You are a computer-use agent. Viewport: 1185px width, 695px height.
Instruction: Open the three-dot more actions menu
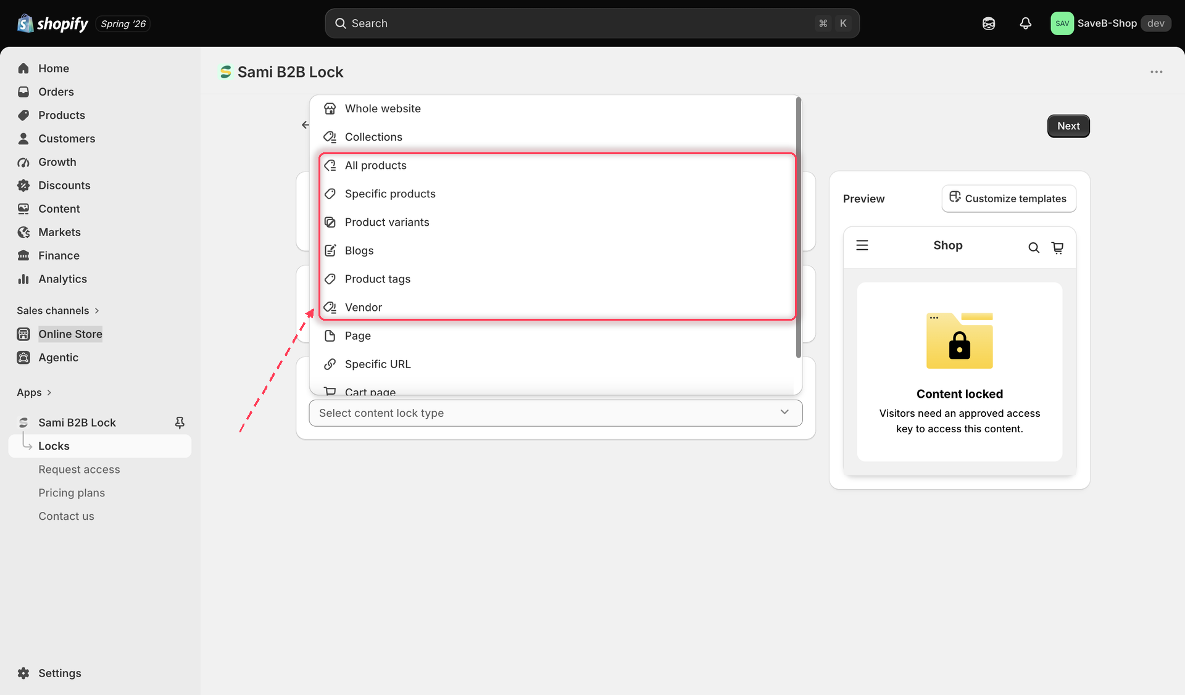(1156, 72)
